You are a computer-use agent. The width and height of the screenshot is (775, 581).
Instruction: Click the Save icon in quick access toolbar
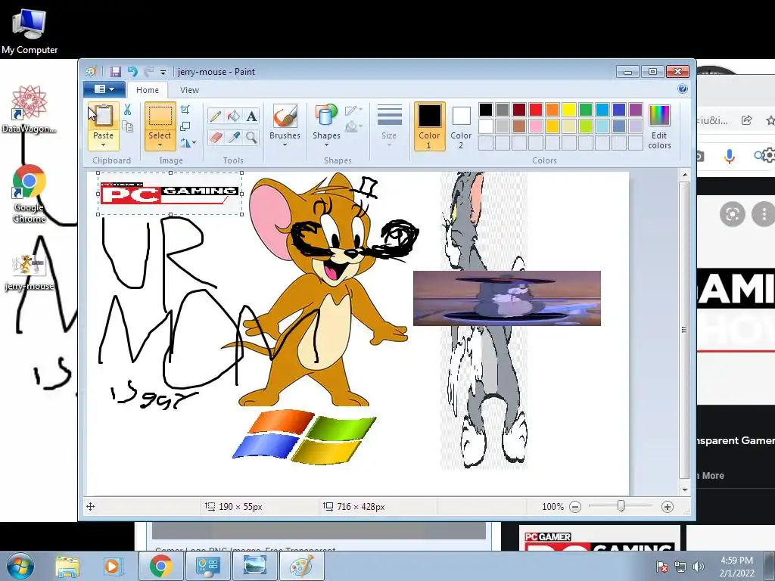coord(115,72)
